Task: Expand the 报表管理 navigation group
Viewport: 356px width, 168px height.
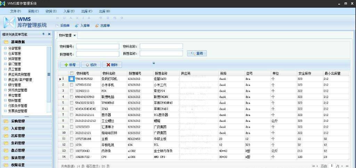Action: point(26,158)
